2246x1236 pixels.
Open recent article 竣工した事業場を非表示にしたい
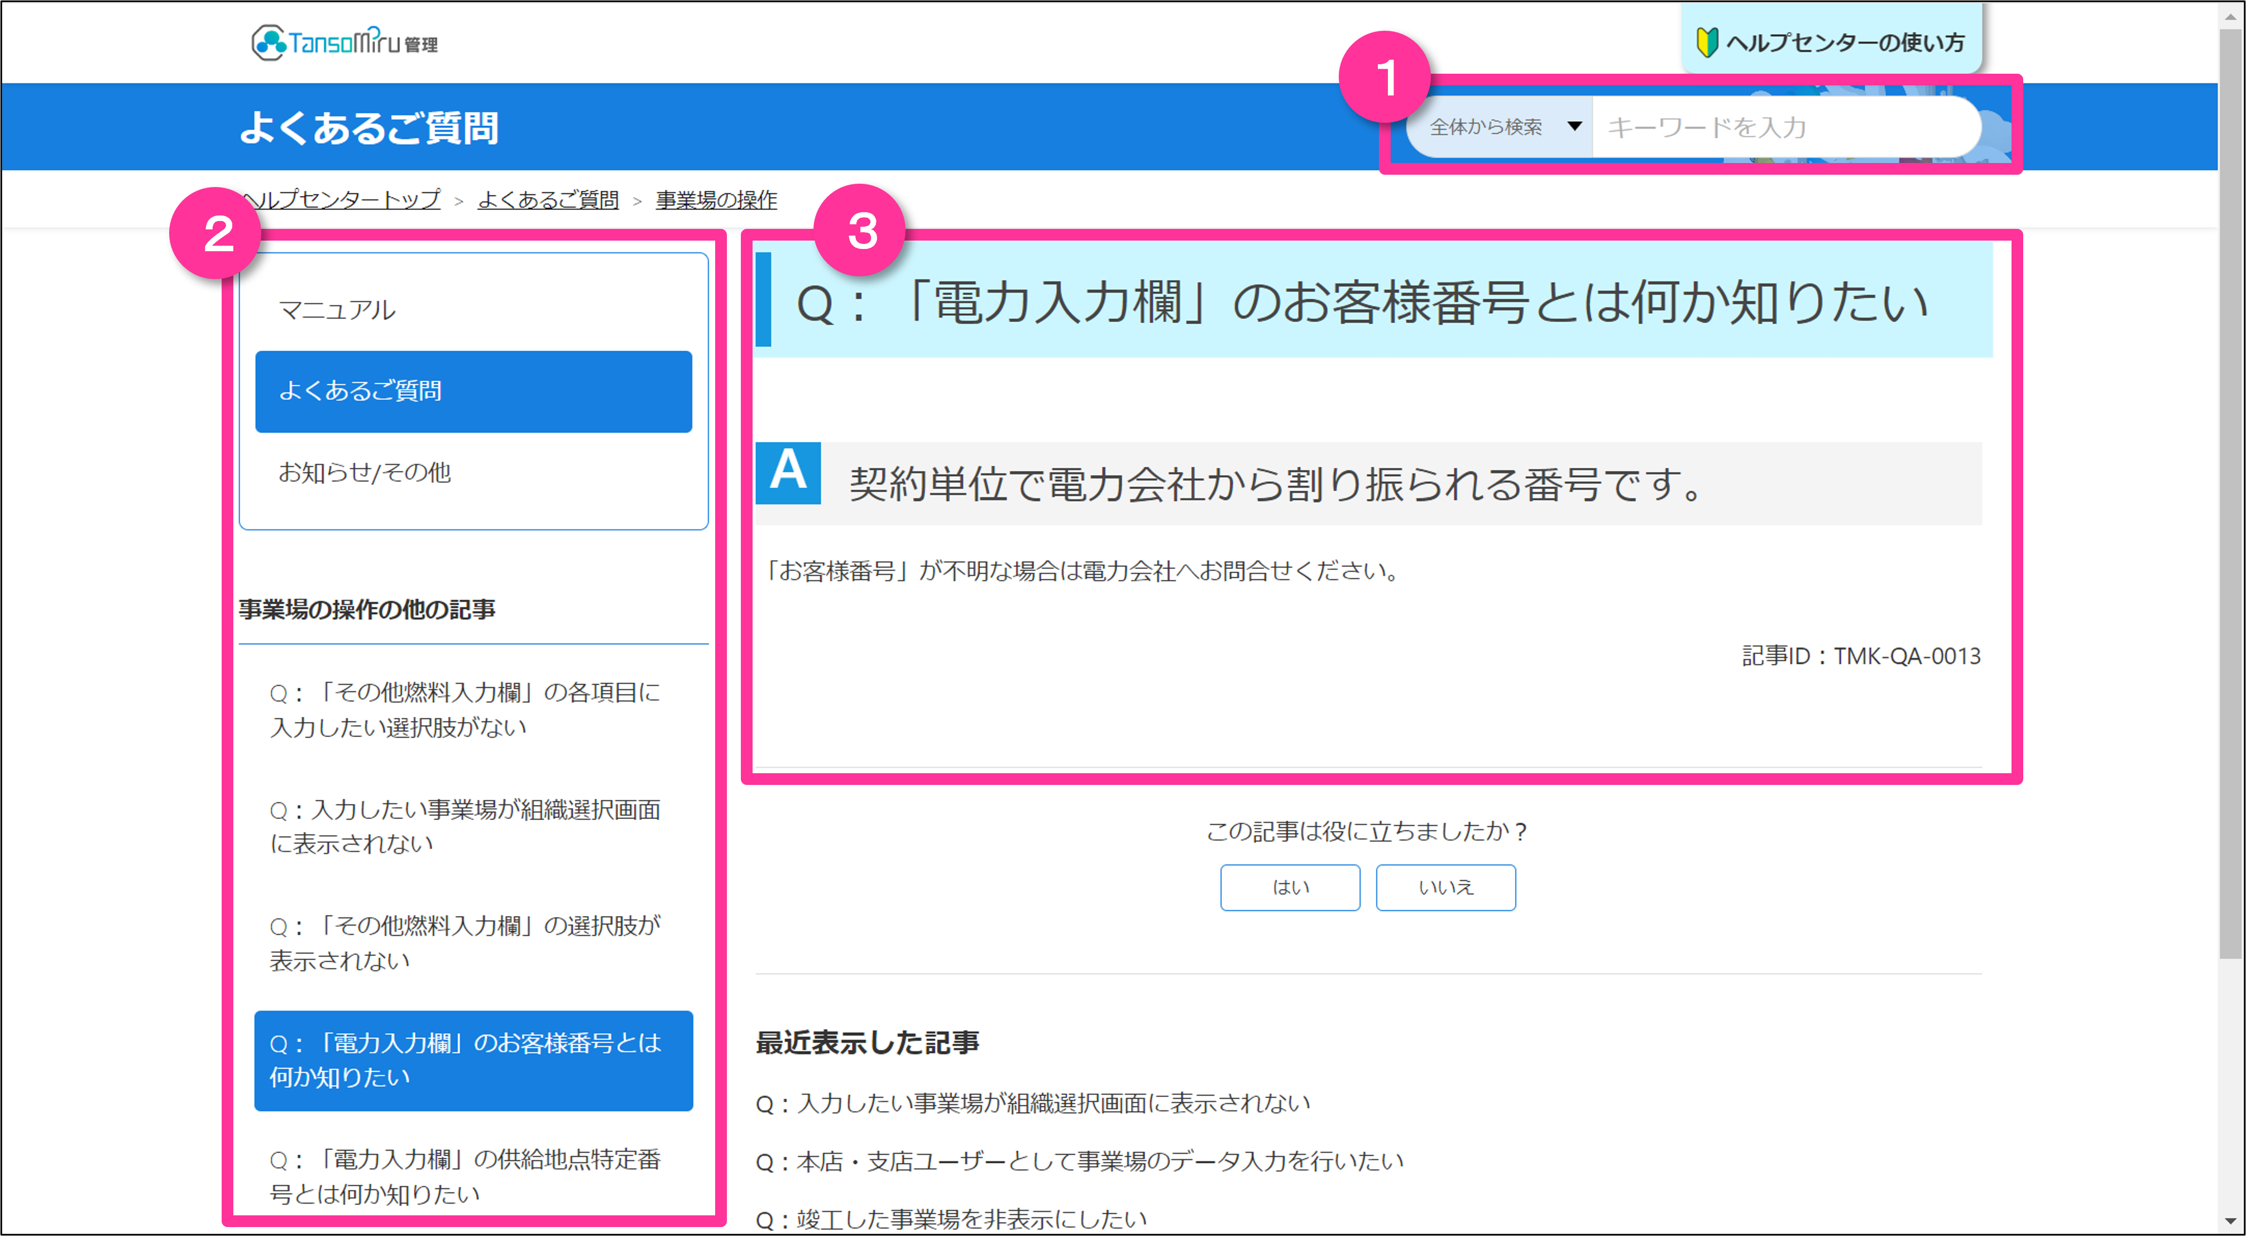point(950,1219)
